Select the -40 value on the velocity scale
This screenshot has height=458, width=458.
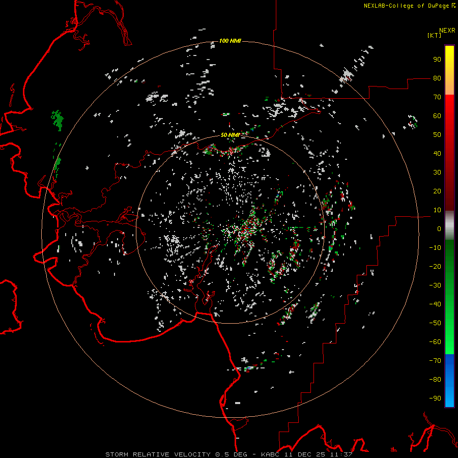[435, 304]
